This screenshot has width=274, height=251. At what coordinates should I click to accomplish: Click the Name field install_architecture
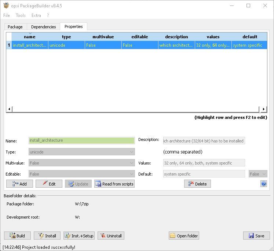tap(82, 140)
